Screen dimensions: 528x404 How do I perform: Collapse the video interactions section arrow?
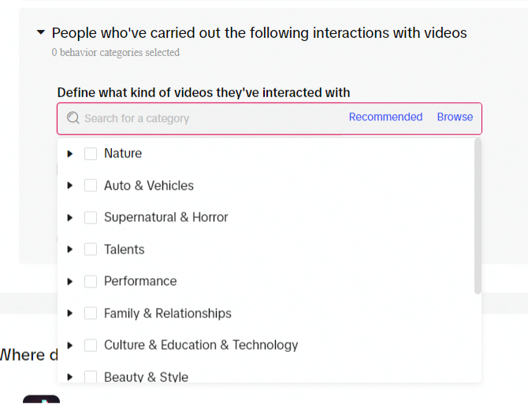tap(41, 32)
